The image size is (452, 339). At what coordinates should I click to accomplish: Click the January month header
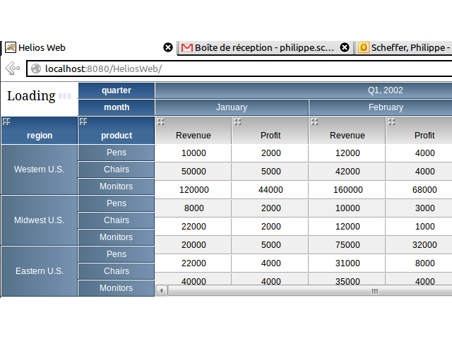click(232, 107)
